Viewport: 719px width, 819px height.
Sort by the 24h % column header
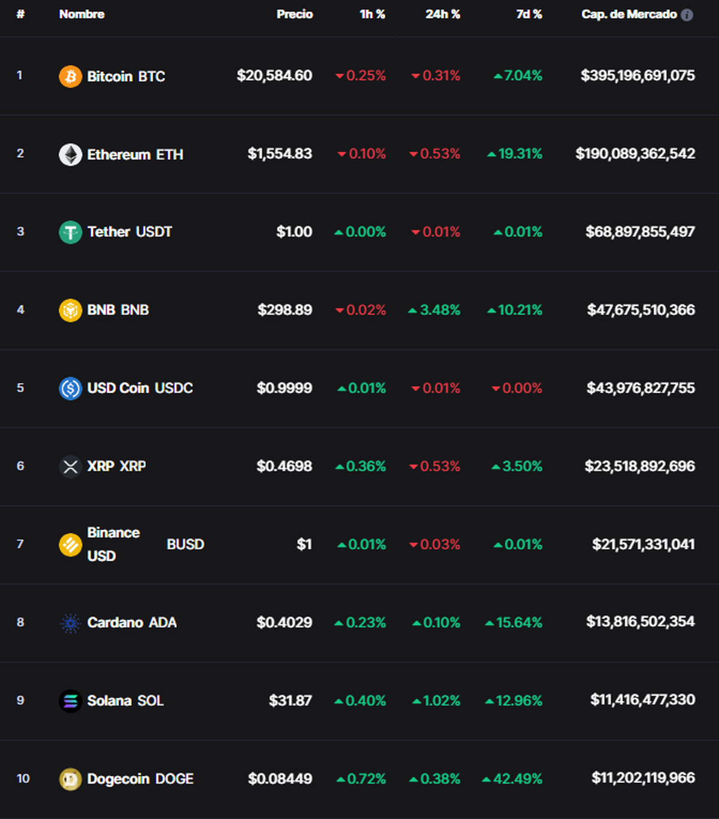coord(443,14)
